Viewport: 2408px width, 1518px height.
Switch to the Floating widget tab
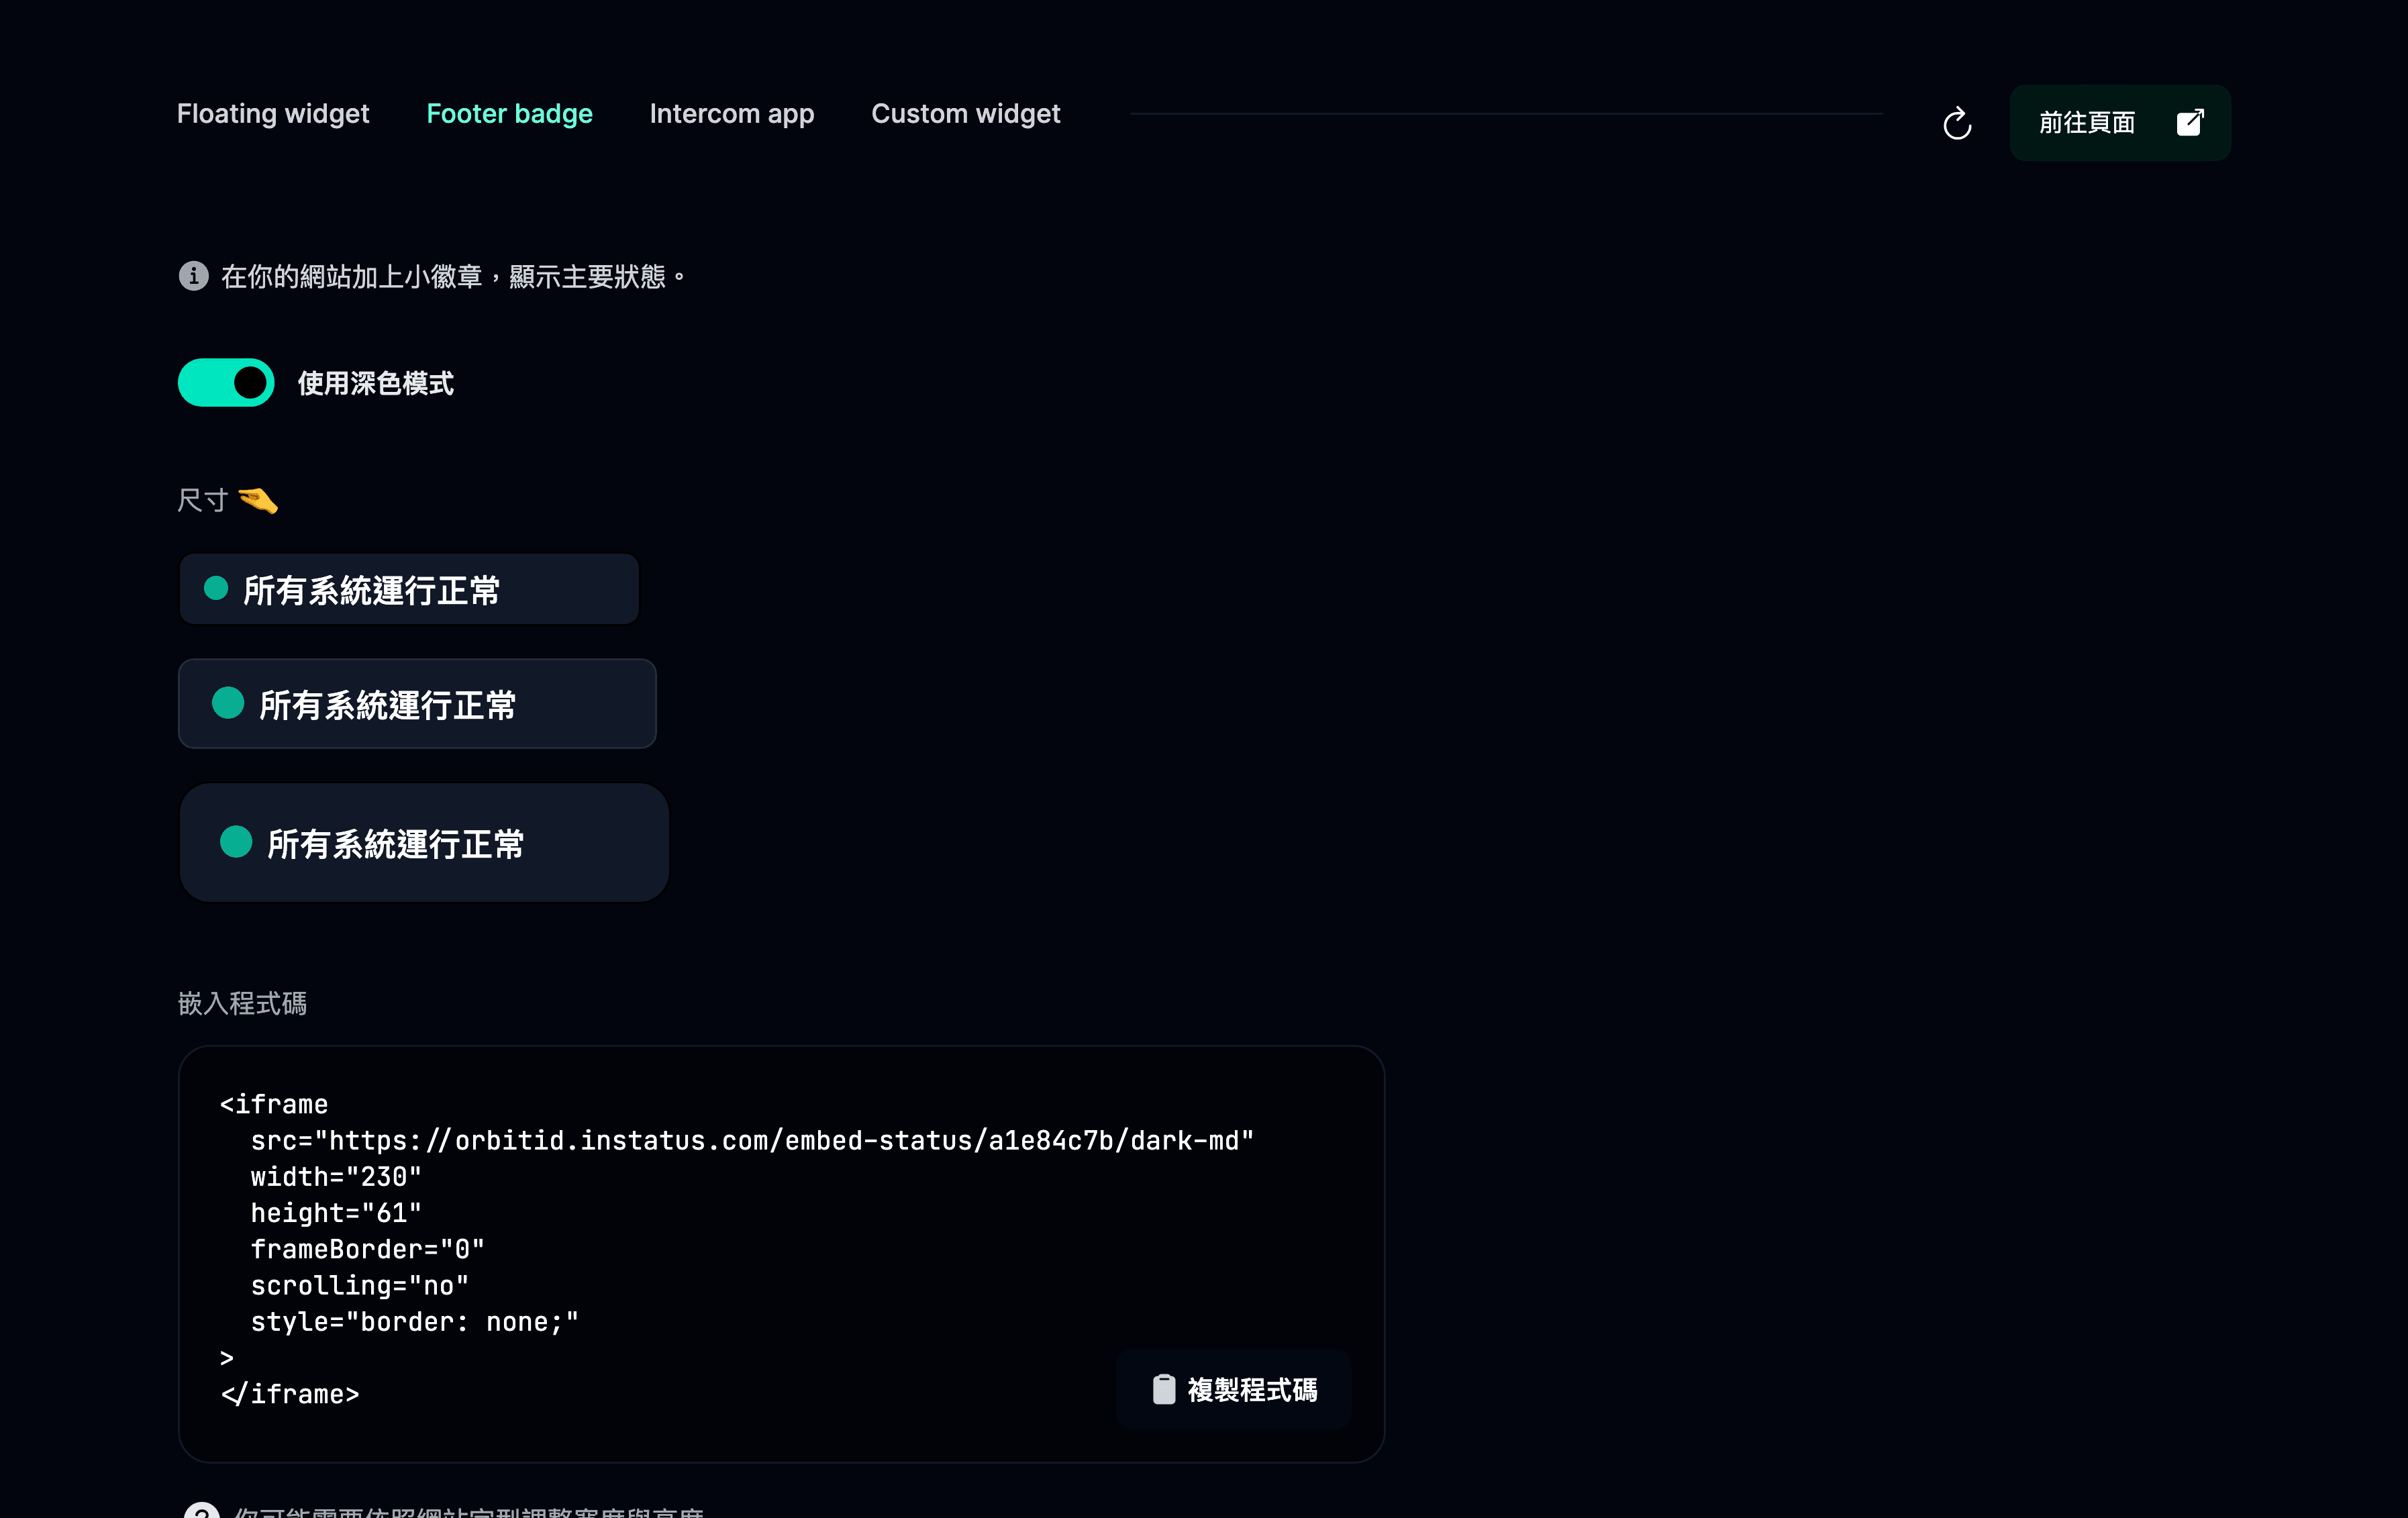[273, 114]
